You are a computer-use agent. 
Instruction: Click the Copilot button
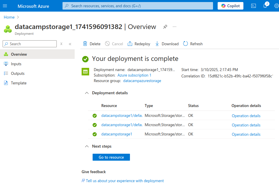point(230,6)
